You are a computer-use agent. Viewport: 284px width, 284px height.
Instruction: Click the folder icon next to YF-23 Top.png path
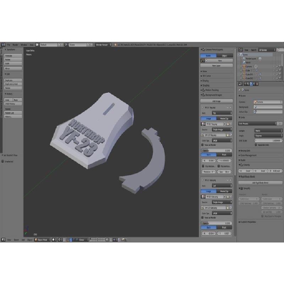228,135
